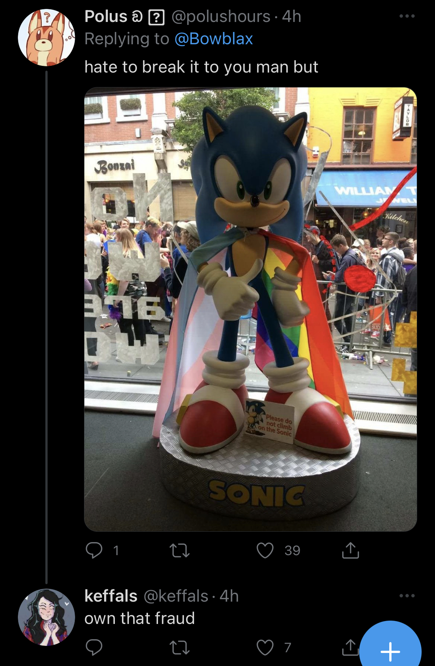Reply to keffals' tweet
The image size is (435, 666).
tap(94, 647)
